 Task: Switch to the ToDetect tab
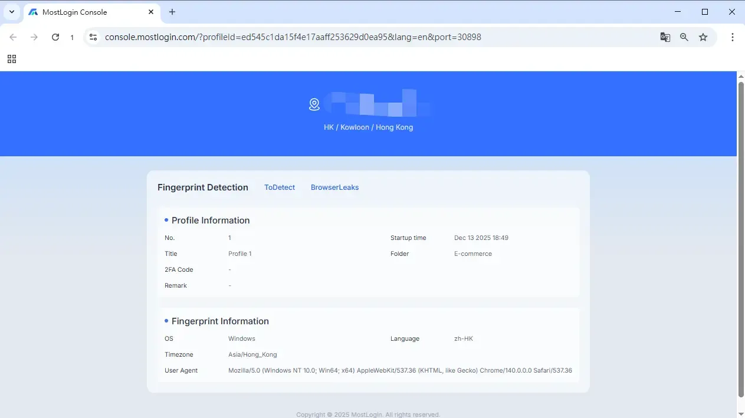(x=279, y=187)
